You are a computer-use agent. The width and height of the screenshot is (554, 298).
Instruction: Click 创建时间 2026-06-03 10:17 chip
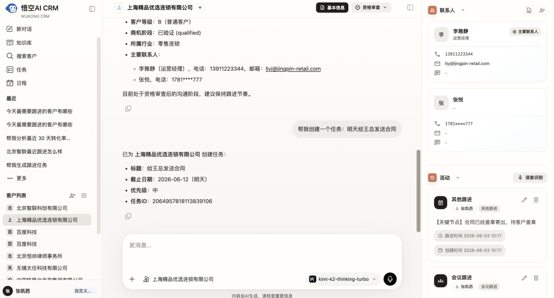tap(469, 250)
